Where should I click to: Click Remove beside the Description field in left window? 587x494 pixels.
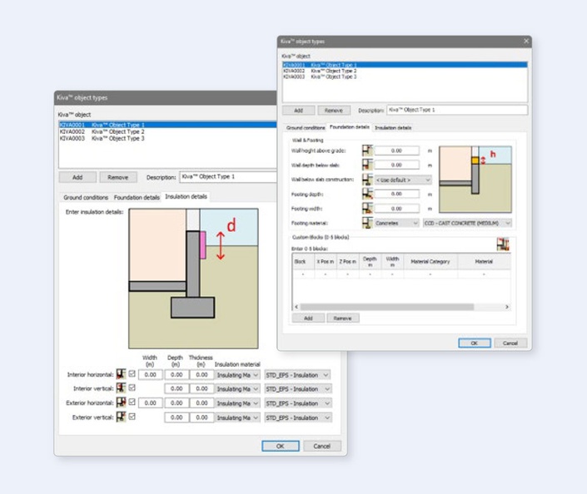[118, 177]
